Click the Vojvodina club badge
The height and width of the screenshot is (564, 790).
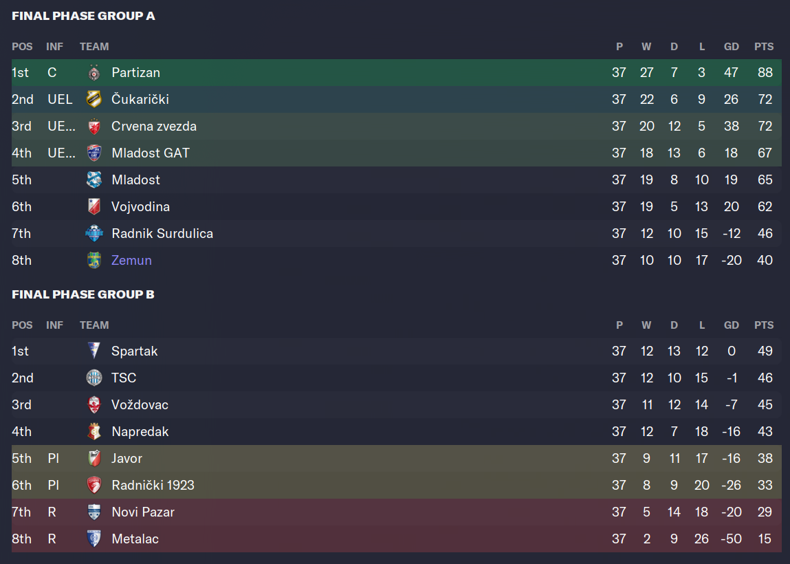[x=94, y=206]
